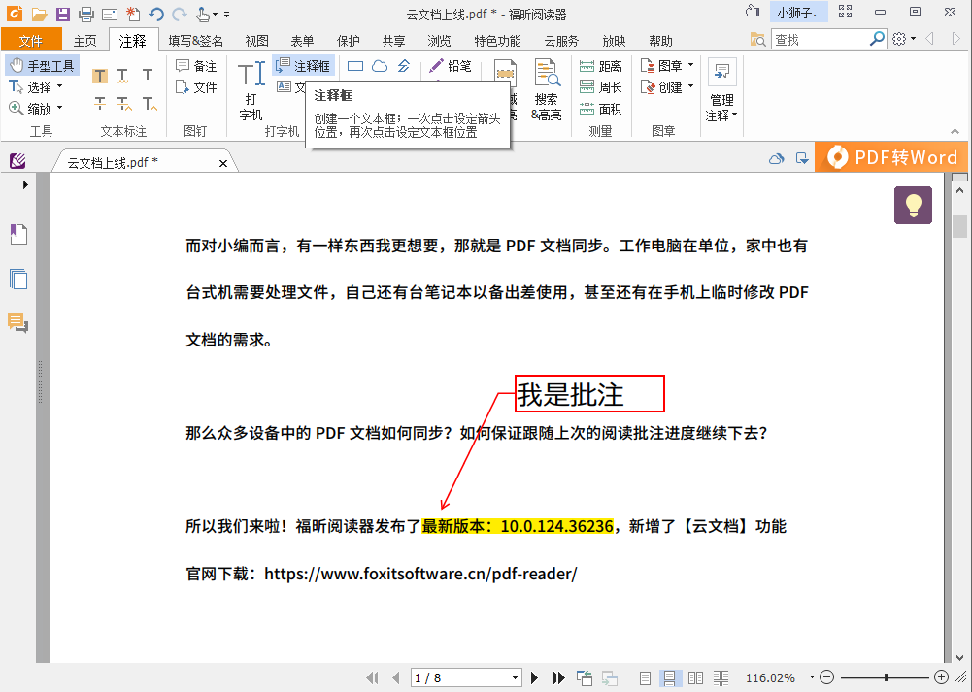Select the strikeout text markup tool

100,104
